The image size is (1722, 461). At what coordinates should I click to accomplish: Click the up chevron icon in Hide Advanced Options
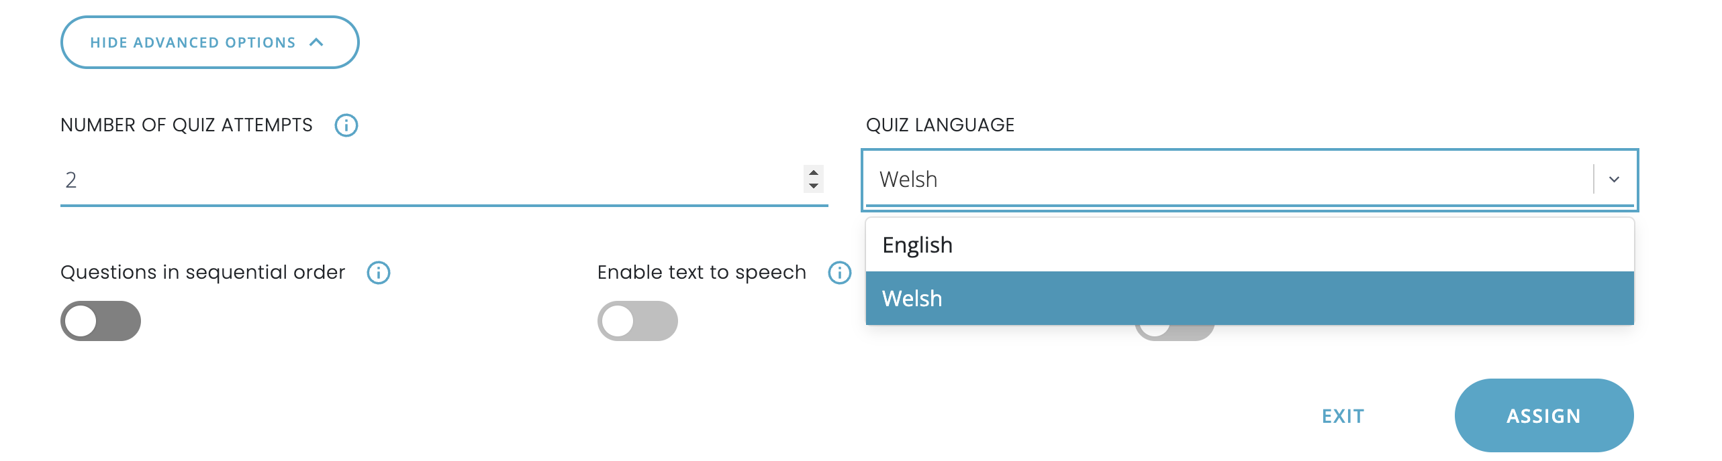[317, 42]
